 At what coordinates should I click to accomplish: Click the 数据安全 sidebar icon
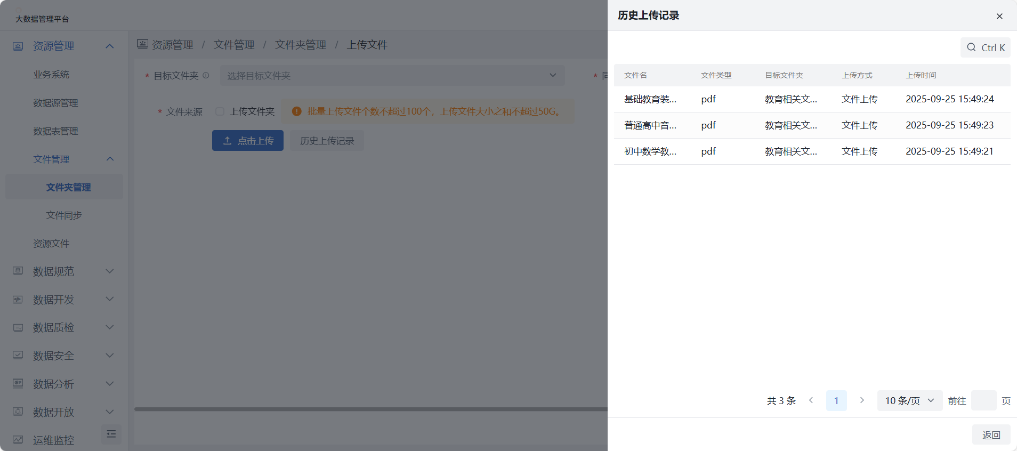tap(18, 356)
